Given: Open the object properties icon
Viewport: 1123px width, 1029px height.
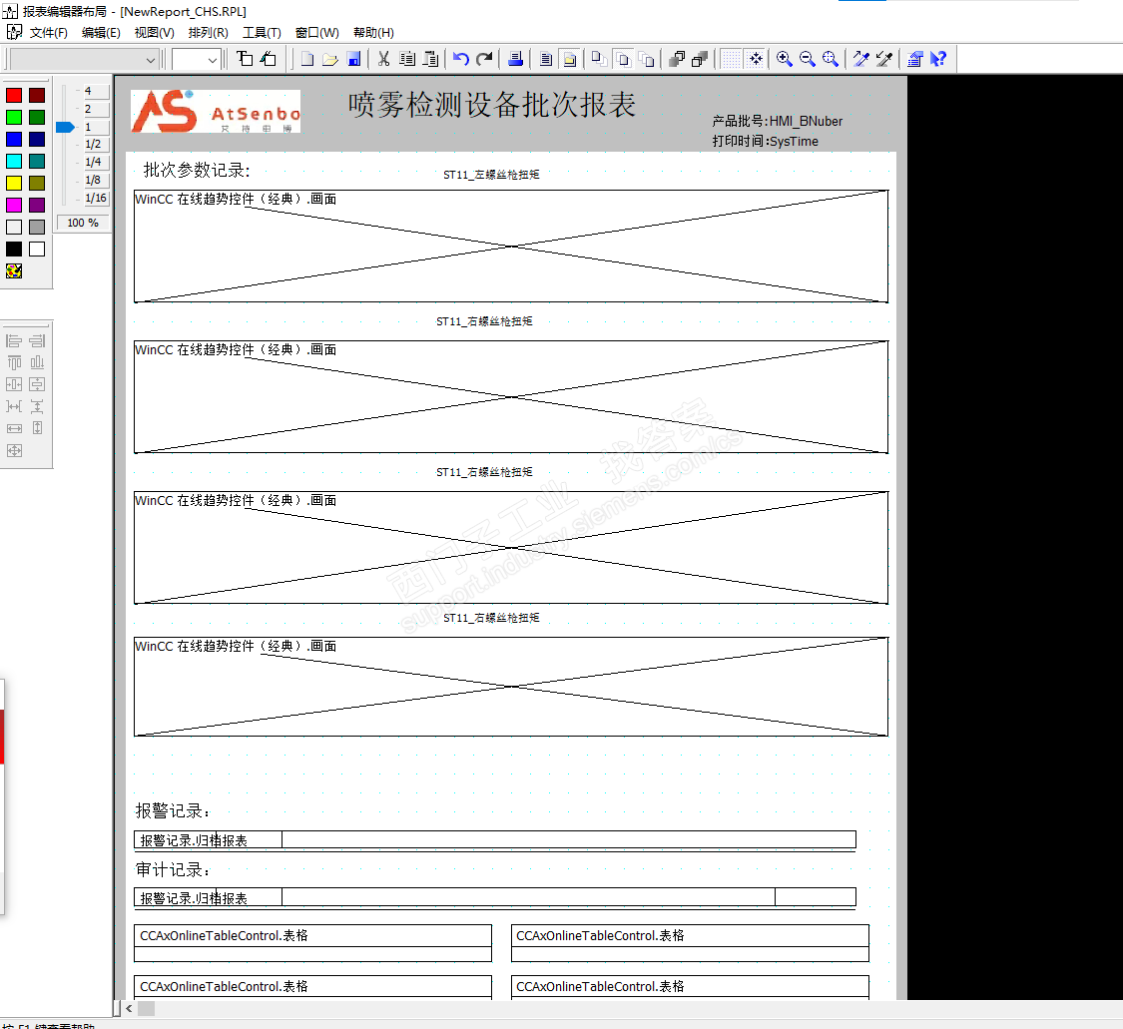Looking at the screenshot, I should 915,59.
